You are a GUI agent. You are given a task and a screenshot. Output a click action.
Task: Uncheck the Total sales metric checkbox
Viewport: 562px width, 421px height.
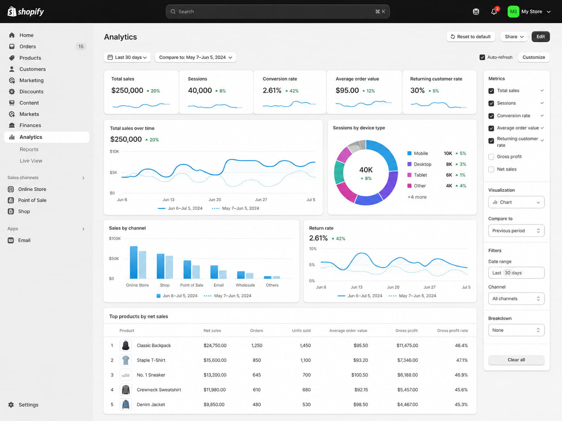tap(491, 91)
